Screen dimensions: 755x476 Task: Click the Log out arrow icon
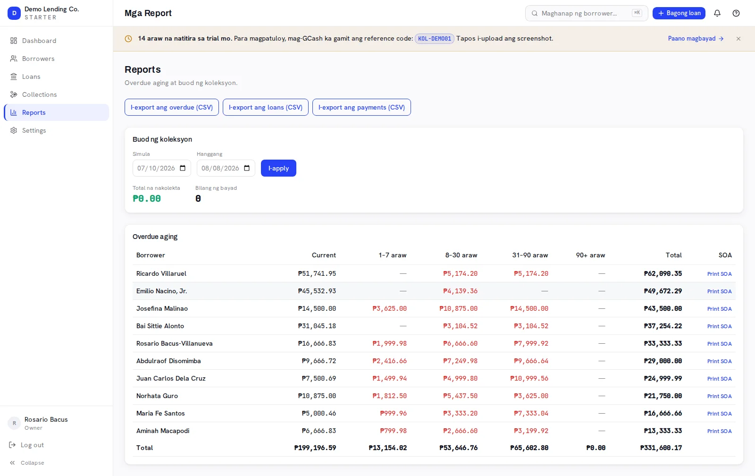12,445
